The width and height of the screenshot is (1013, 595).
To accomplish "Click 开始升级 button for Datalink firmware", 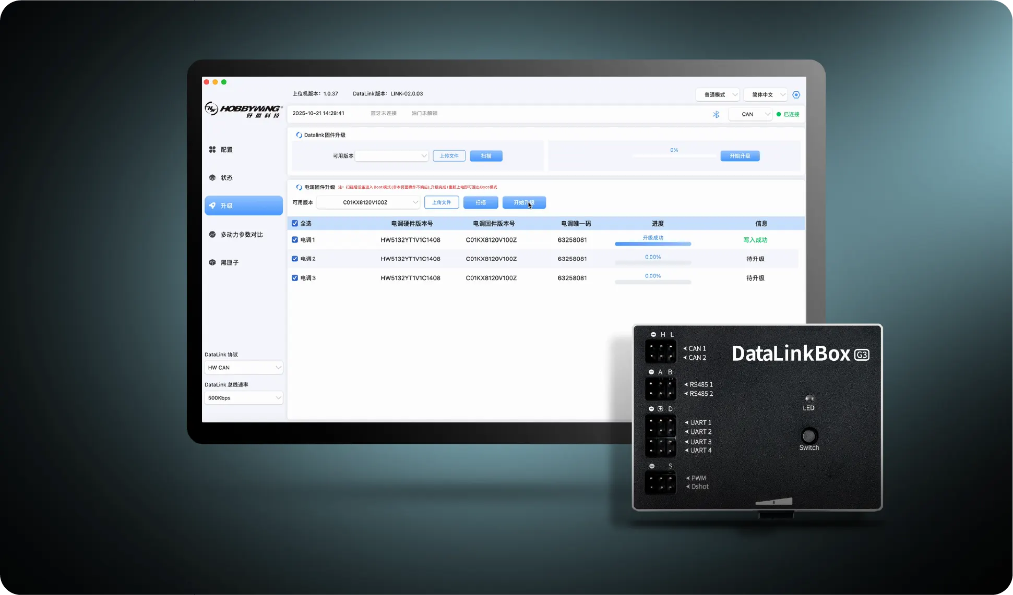I will (x=740, y=156).
